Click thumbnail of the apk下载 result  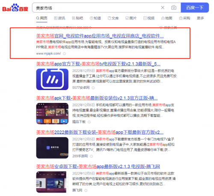(x=52, y=114)
